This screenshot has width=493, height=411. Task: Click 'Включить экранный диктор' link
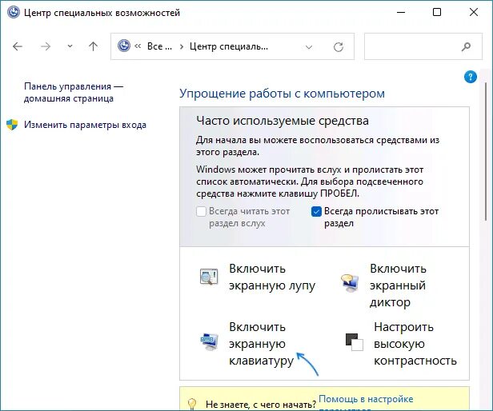click(398, 285)
